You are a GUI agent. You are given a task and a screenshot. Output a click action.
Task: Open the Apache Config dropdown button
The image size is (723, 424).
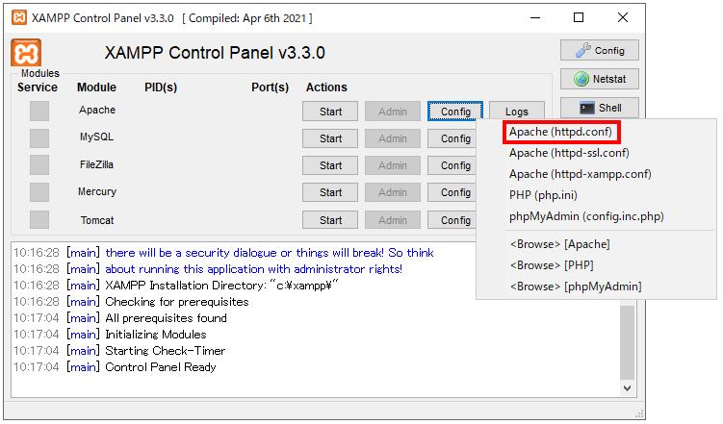pos(455,112)
